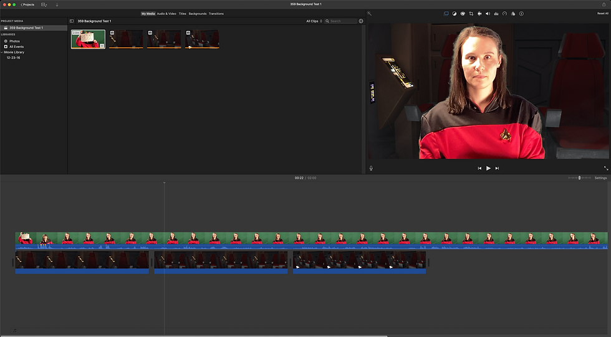
Task: Open clip filter and audio effects
Action: pos(512,14)
